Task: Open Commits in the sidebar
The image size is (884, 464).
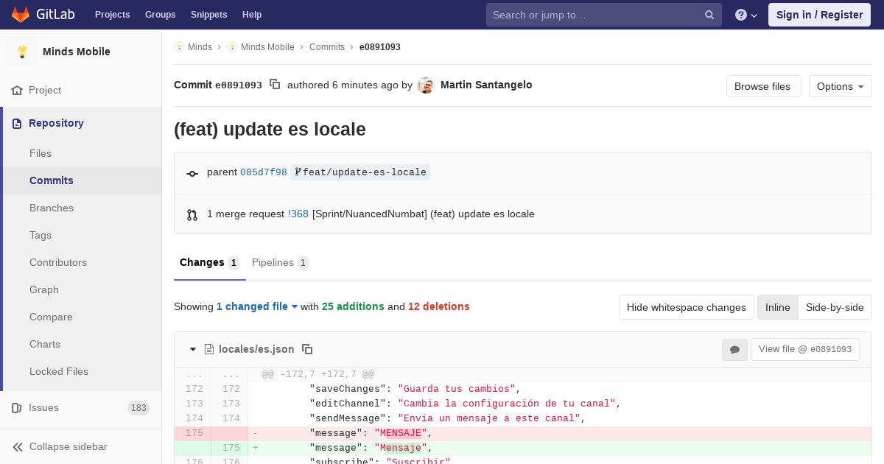Action: (52, 180)
